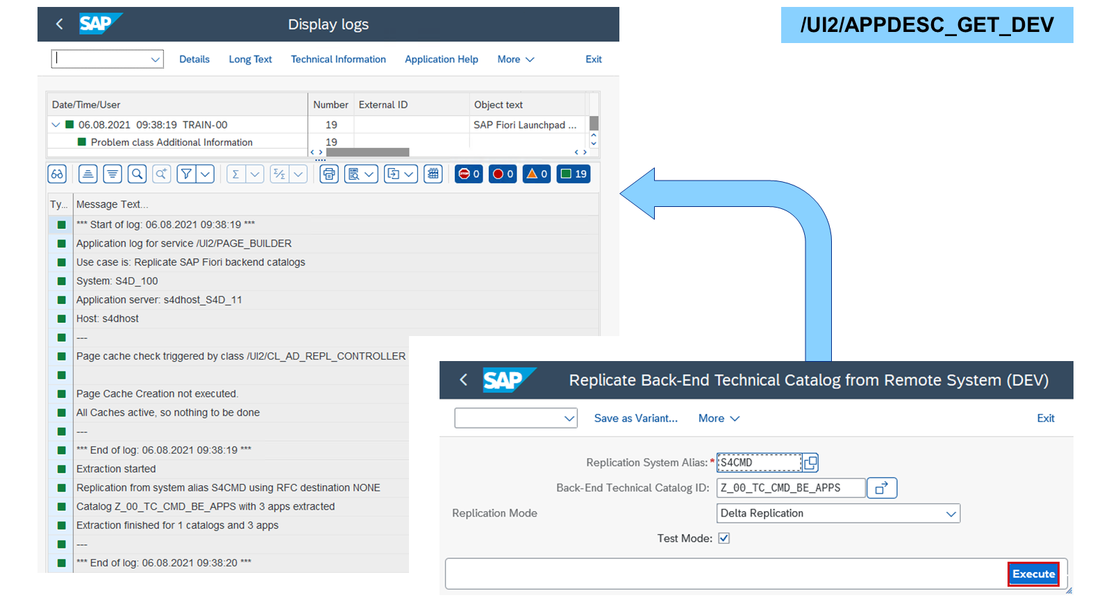Click the Find Next icon

click(162, 174)
